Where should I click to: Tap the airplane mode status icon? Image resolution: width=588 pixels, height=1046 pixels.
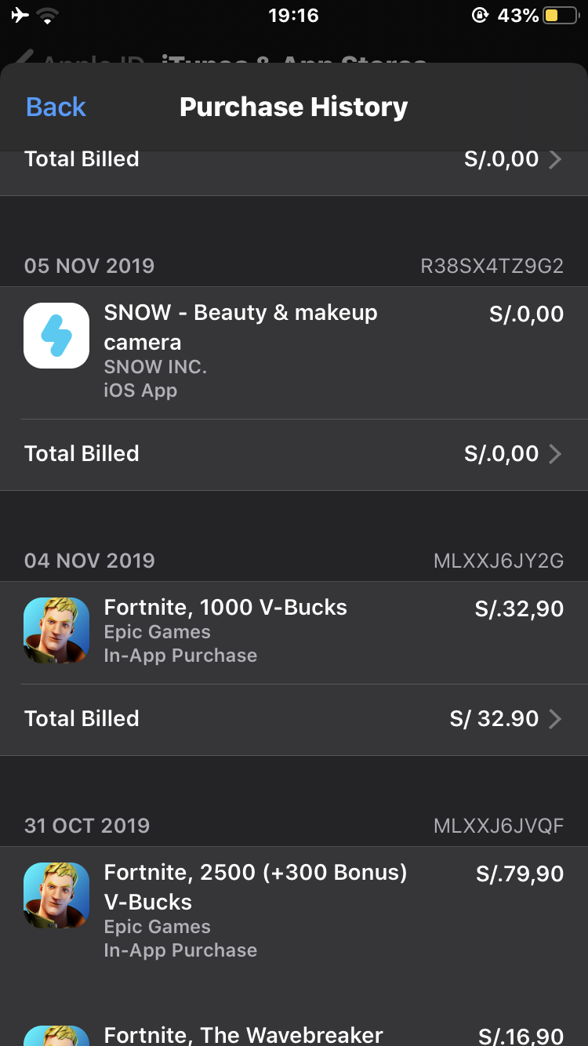click(x=21, y=16)
